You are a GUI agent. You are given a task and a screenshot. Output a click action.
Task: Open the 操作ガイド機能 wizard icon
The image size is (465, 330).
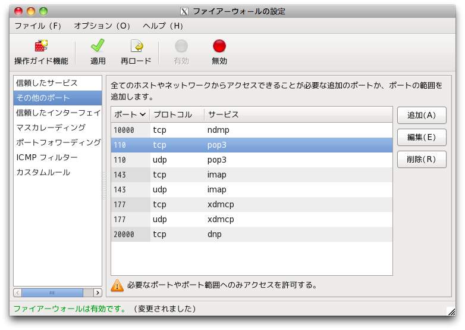click(41, 46)
